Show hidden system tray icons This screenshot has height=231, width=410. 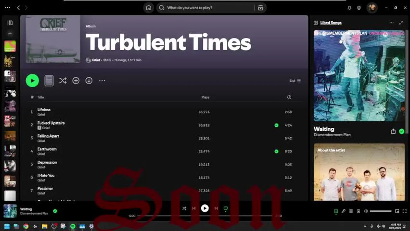click(365, 226)
